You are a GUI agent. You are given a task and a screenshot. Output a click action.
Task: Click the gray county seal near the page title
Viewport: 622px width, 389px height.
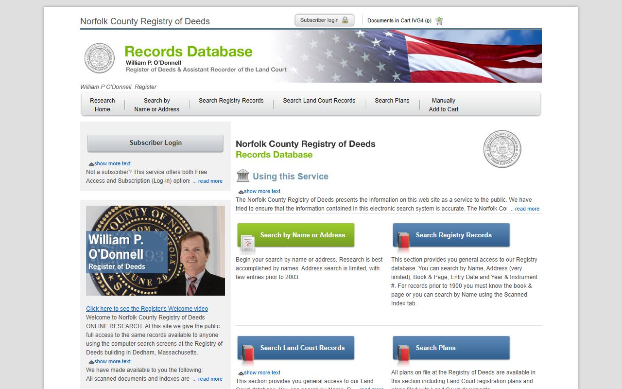502,149
